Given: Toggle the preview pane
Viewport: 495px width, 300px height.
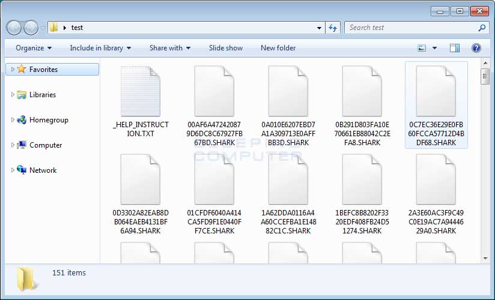Looking at the screenshot, I should coord(455,48).
